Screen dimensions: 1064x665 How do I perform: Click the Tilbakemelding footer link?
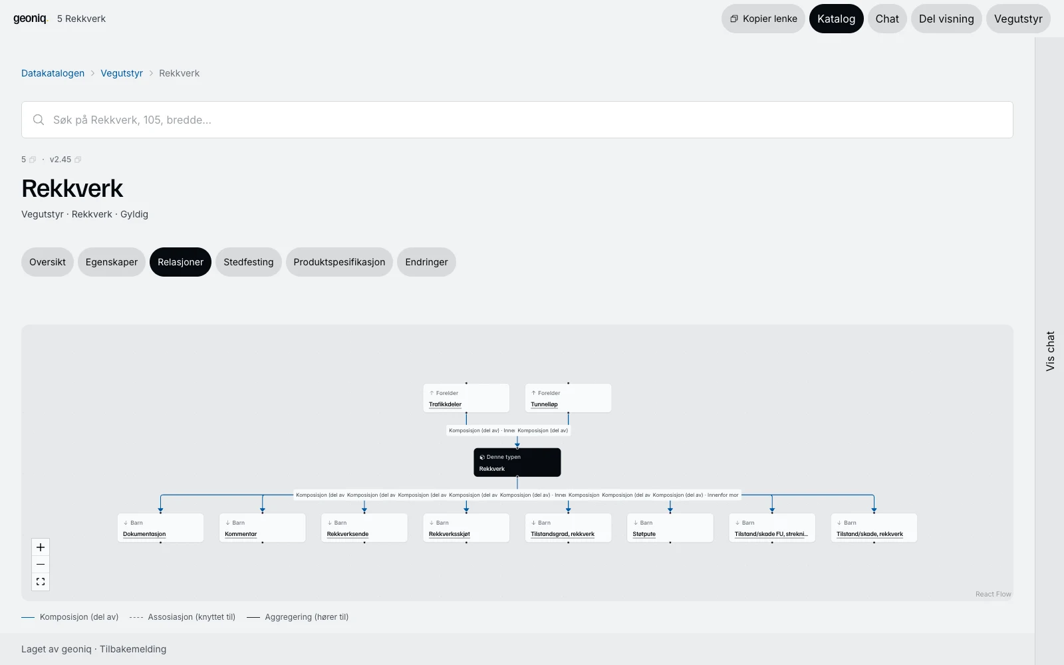133,649
